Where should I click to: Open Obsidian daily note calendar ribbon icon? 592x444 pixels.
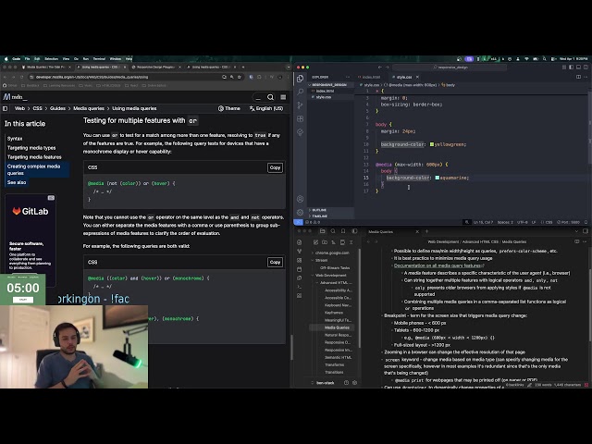[300, 269]
